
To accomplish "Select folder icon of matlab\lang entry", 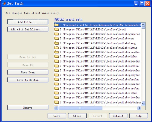I will (x=56, y=43).
